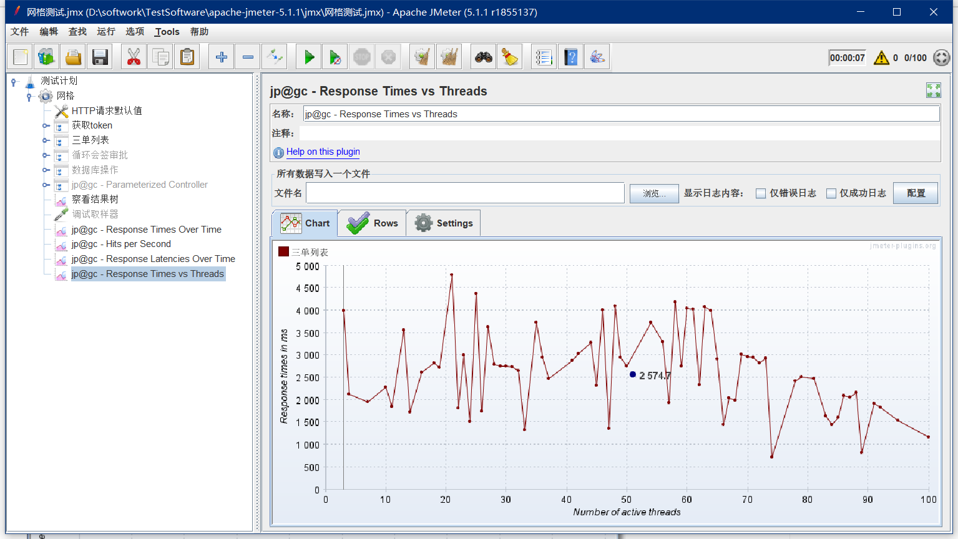Viewport: 958px width, 539px height.
Task: Click the Open file toolbar icon
Action: (x=73, y=57)
